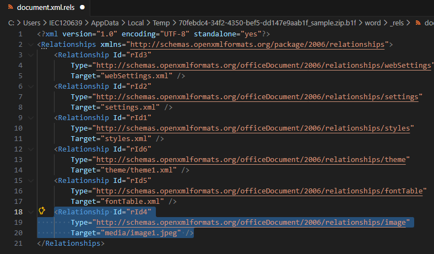Collapse the rId4 Relationship fold arrow

pos(31,212)
